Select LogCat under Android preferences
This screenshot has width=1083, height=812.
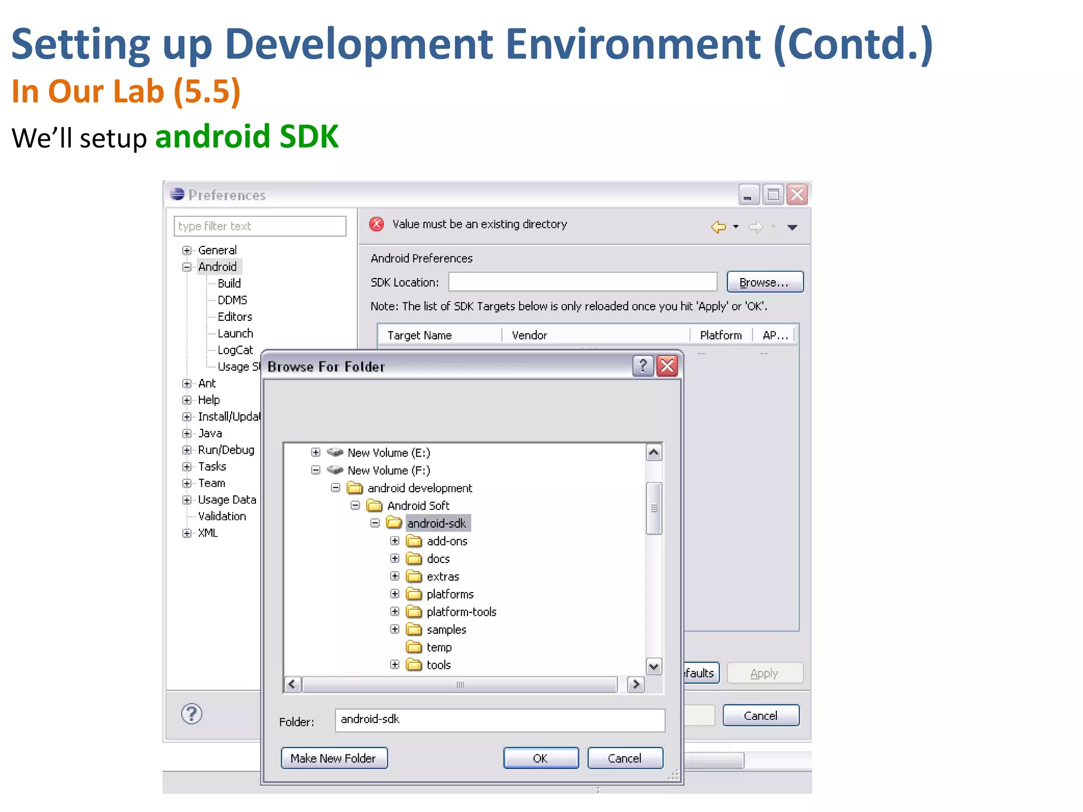pos(235,350)
